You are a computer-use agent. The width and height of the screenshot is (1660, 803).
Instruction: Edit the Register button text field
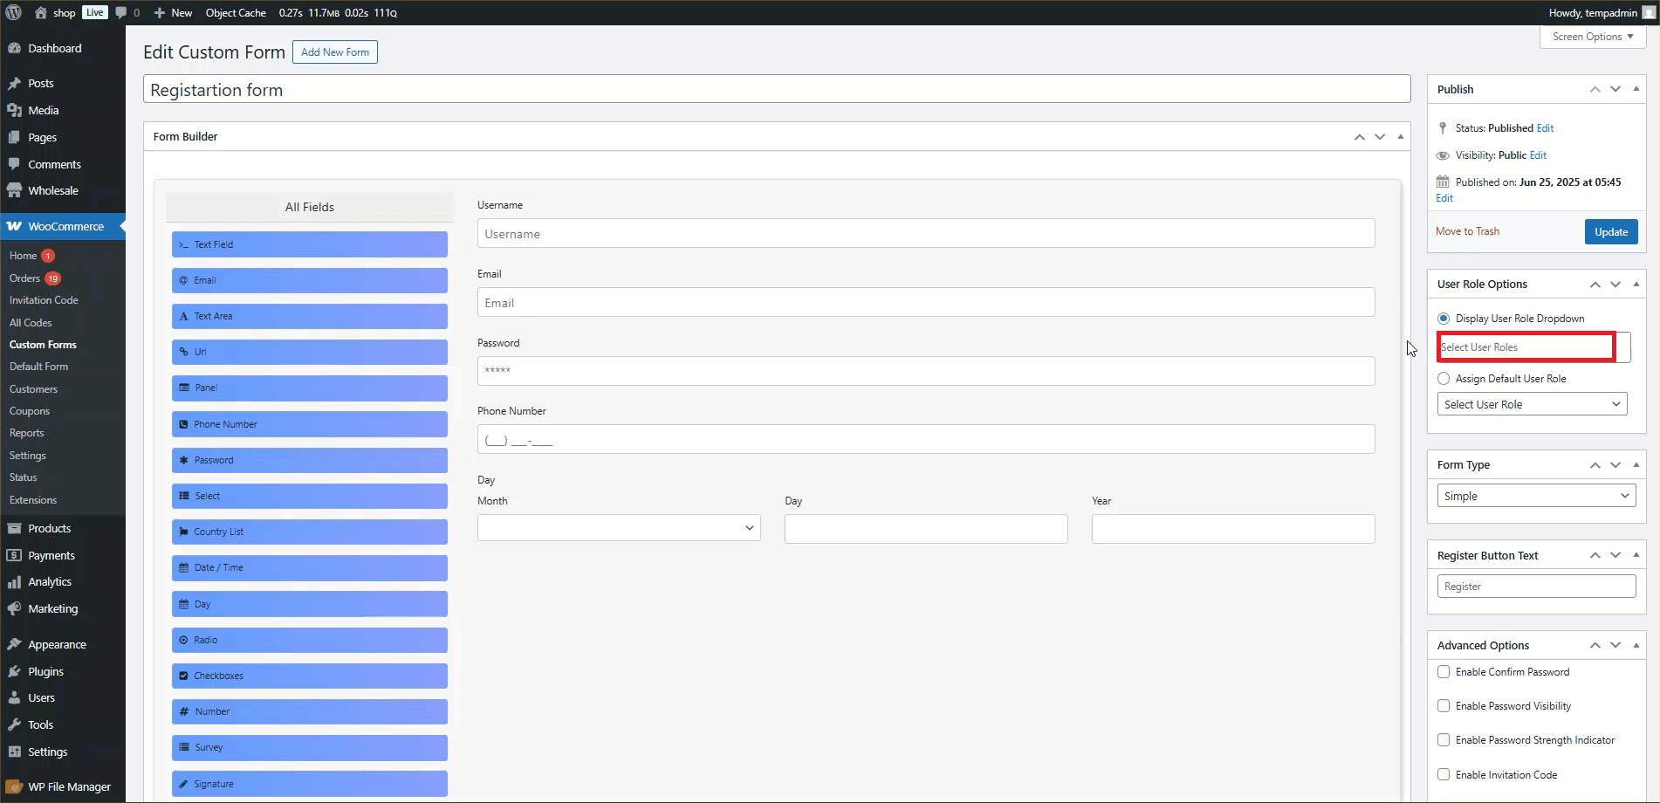(1535, 586)
